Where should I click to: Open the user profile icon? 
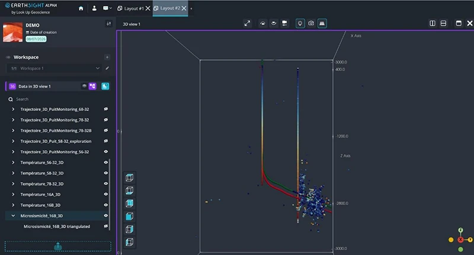pos(94,8)
